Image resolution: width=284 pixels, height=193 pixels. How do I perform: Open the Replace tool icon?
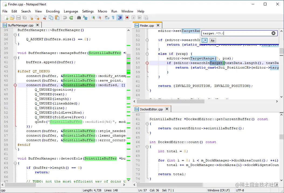[85, 18]
